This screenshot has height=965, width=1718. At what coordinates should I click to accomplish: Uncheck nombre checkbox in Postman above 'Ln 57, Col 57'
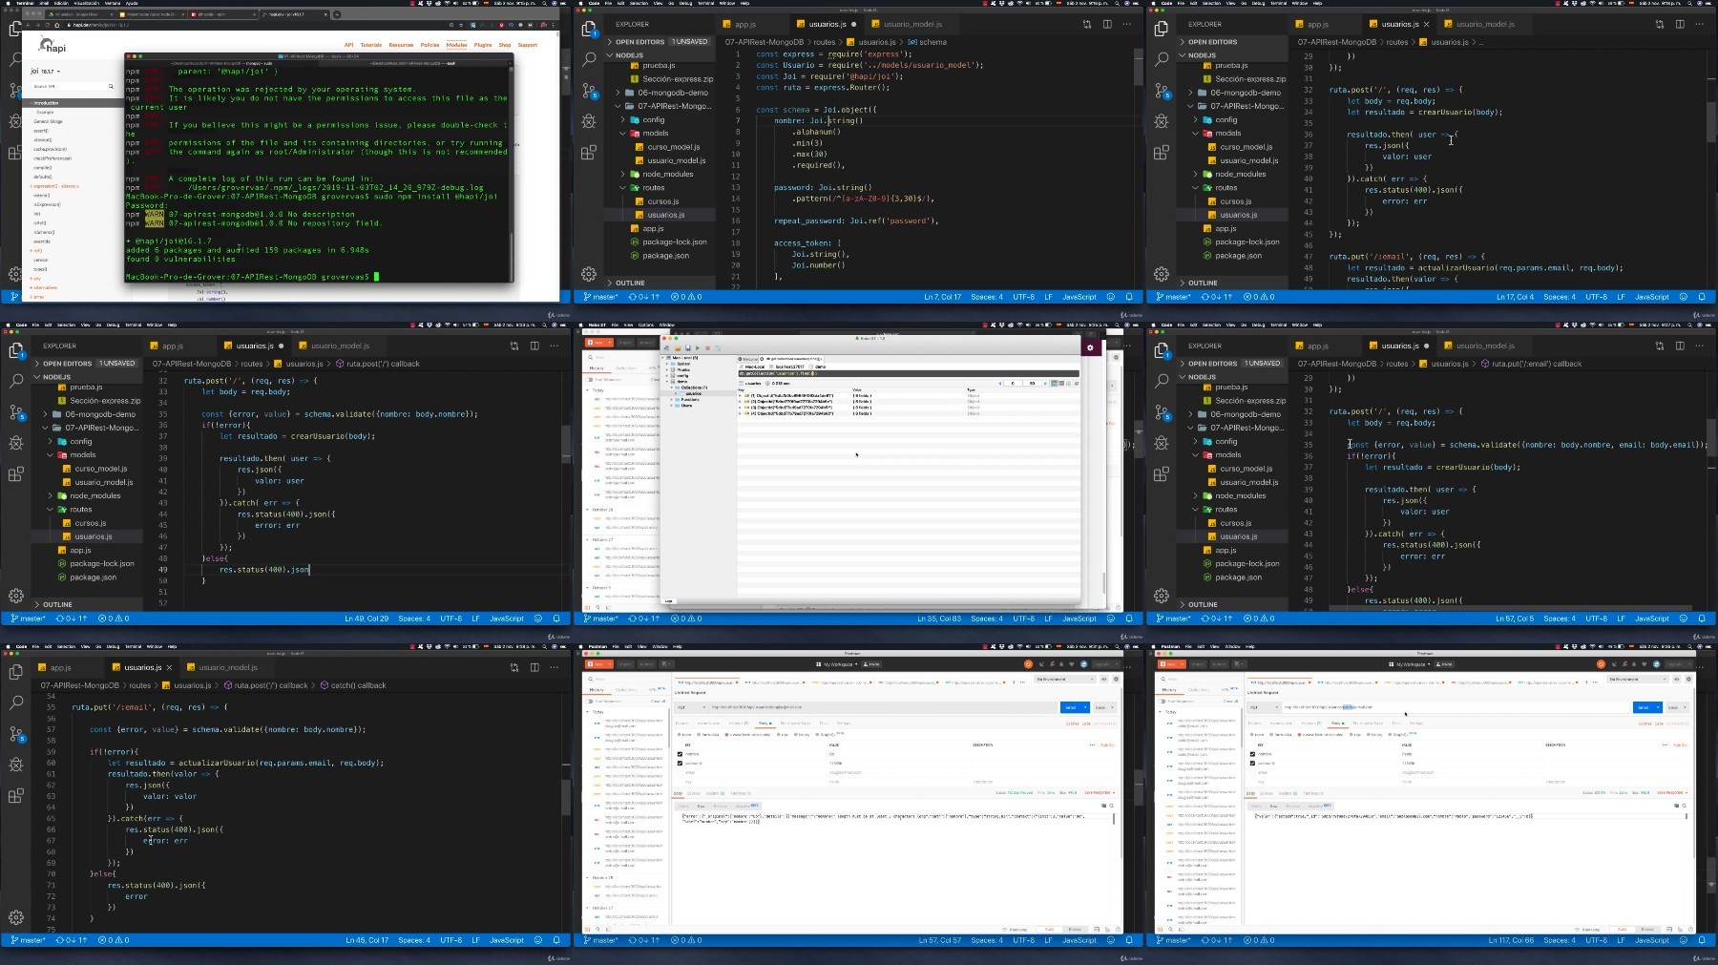tap(680, 754)
